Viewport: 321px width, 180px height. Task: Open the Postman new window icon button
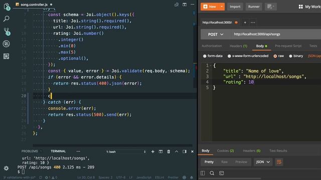(271, 6)
